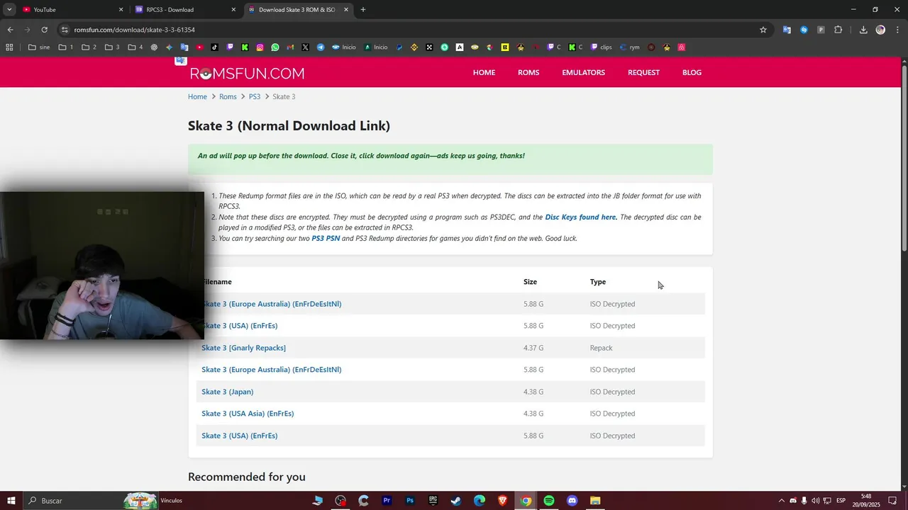
Task: Click the Roms breadcrumb link
Action: pos(228,96)
